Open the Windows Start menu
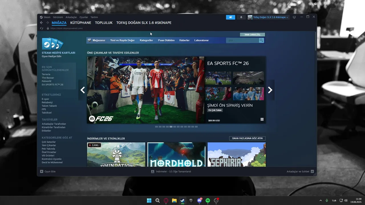This screenshot has height=205, width=365. pyautogui.click(x=149, y=200)
